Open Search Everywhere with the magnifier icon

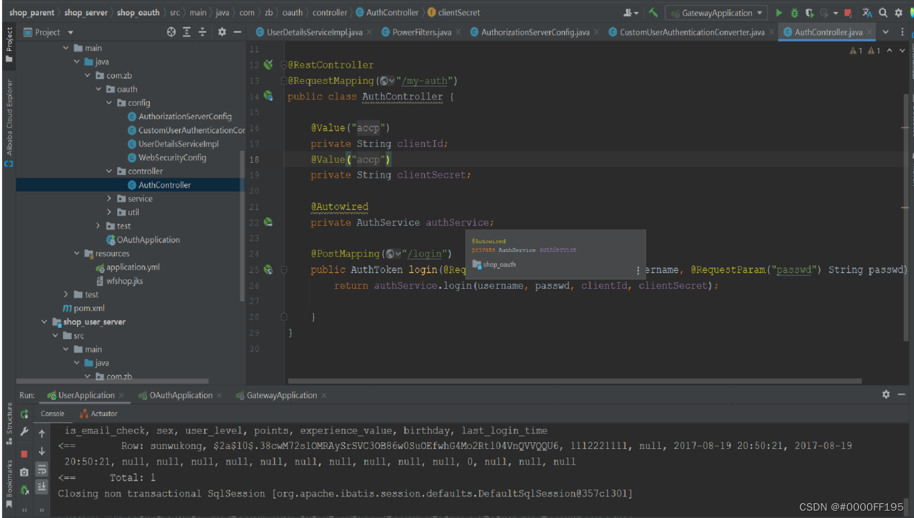click(883, 12)
